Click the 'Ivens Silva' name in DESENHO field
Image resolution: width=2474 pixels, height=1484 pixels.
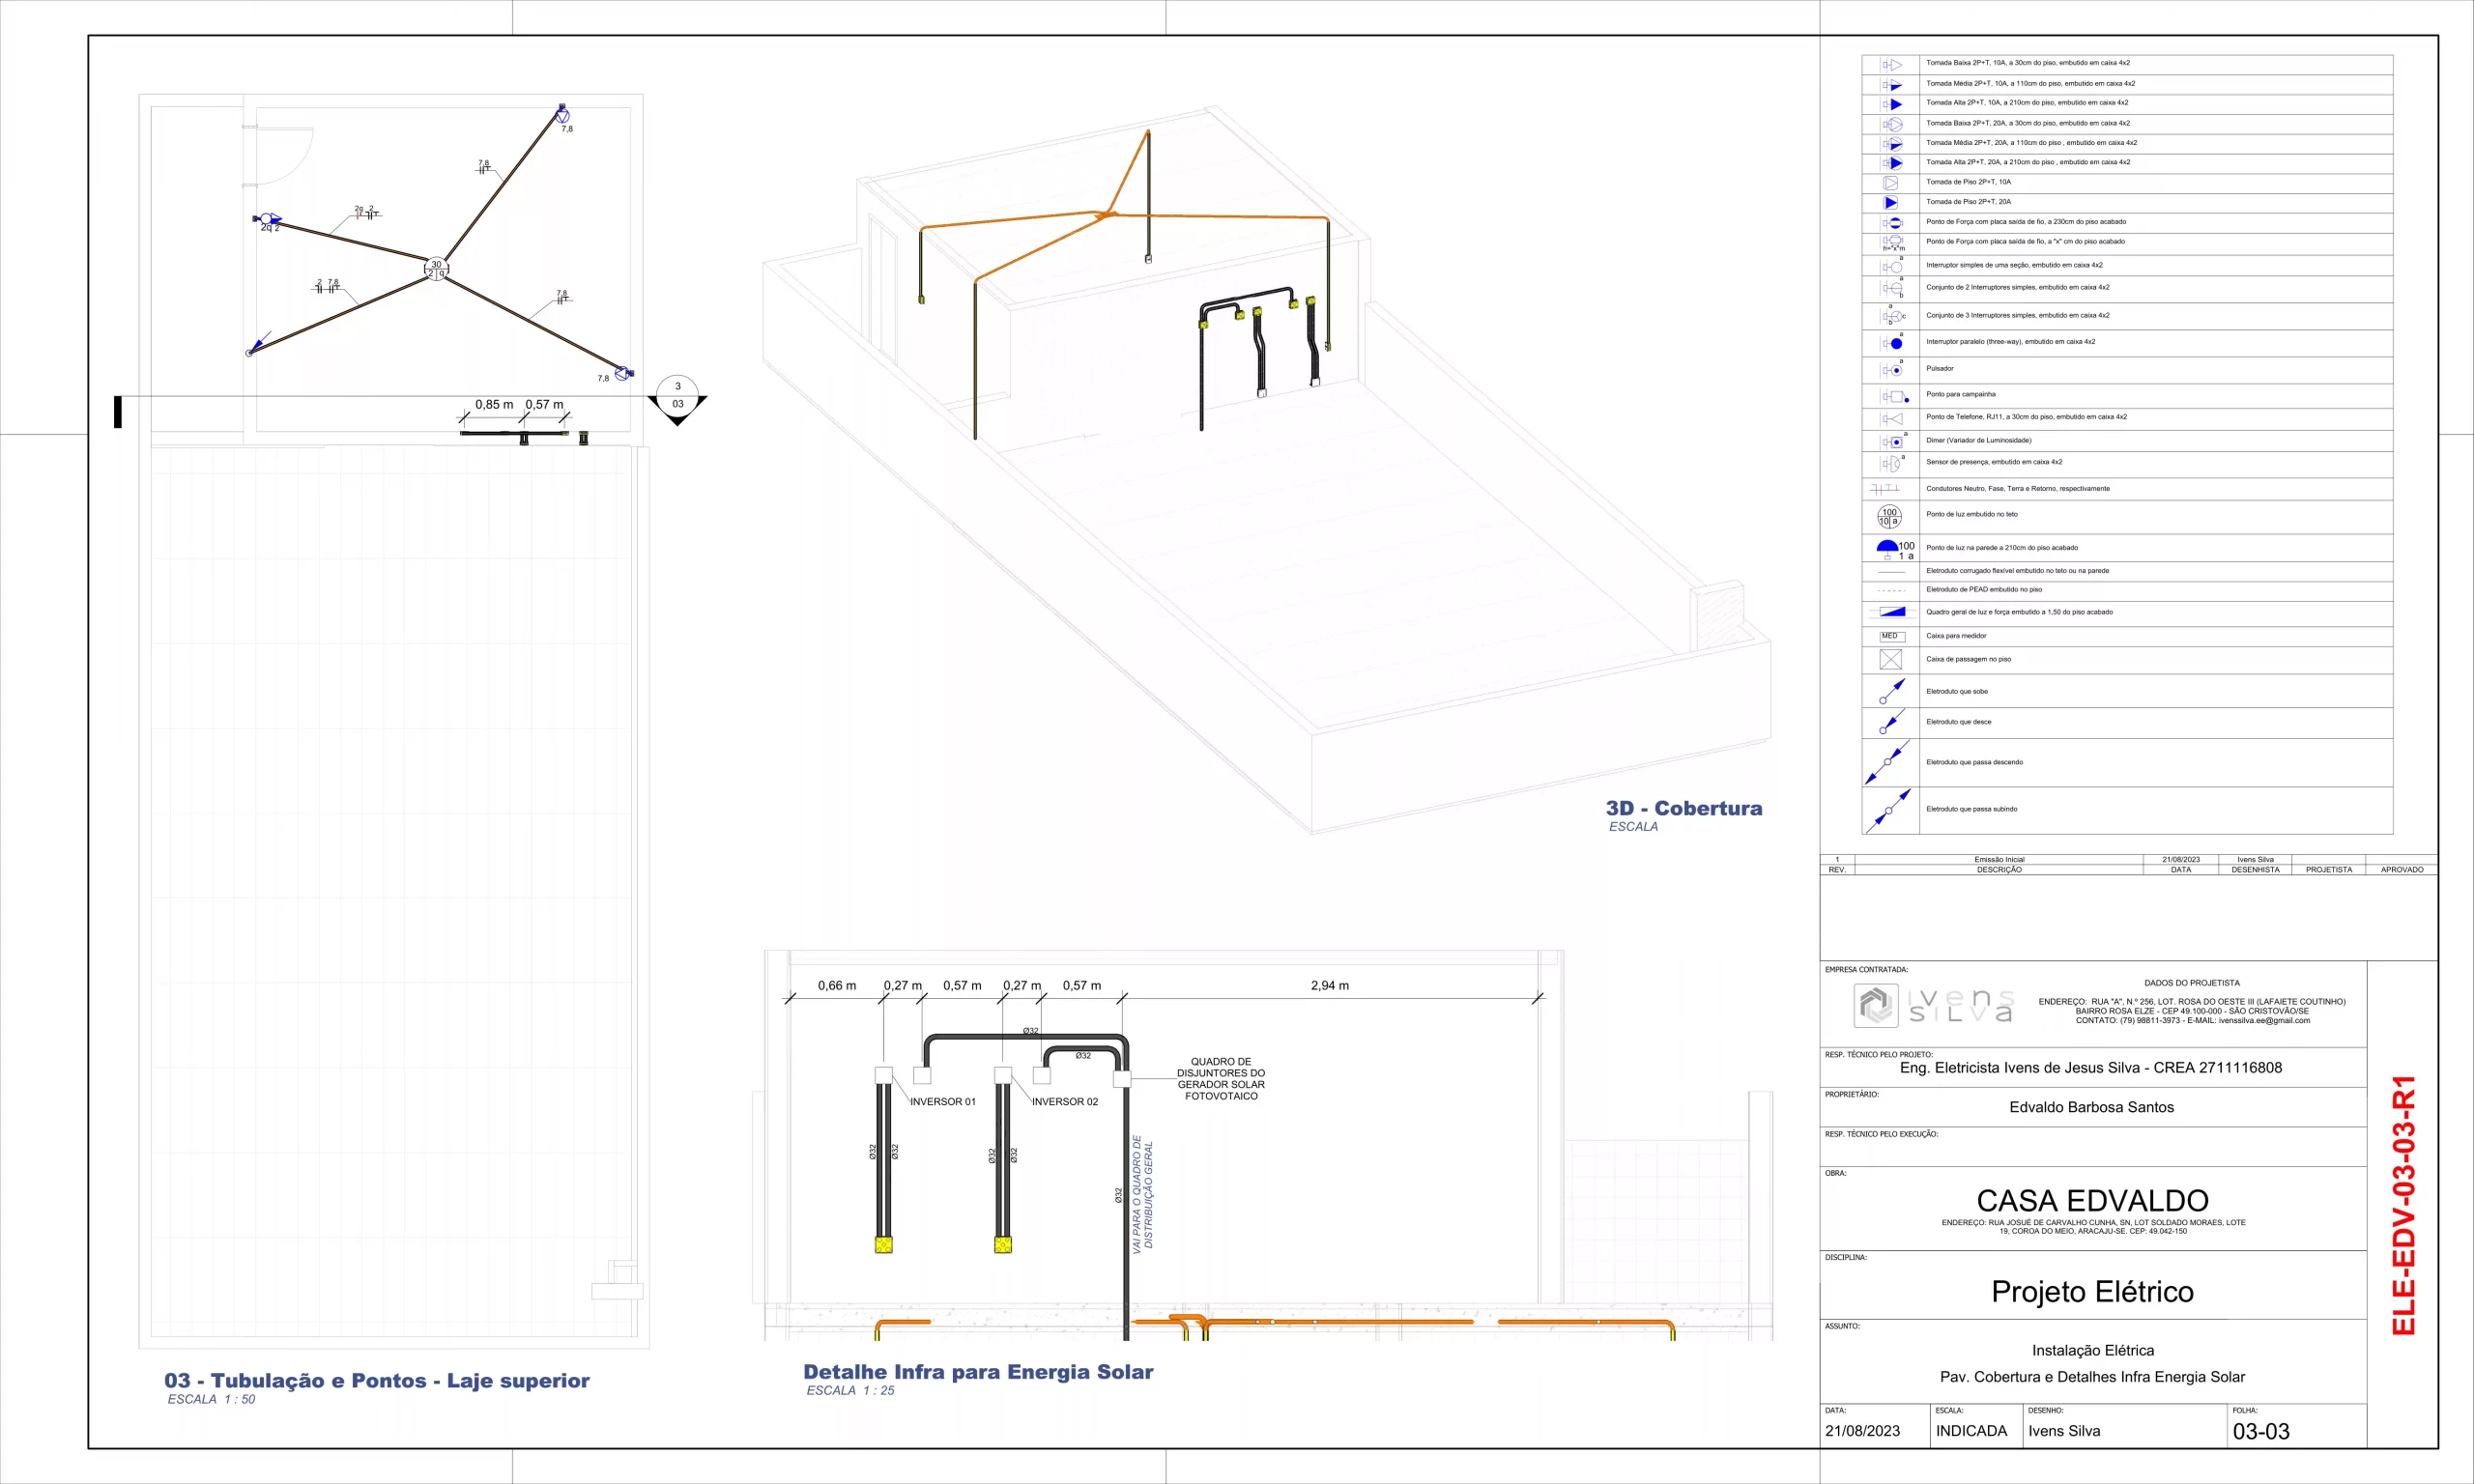pos(2064,1432)
